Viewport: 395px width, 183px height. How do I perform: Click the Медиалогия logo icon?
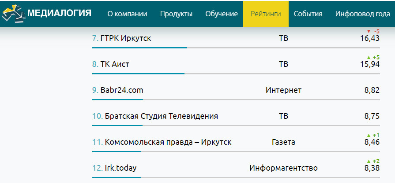click(14, 14)
